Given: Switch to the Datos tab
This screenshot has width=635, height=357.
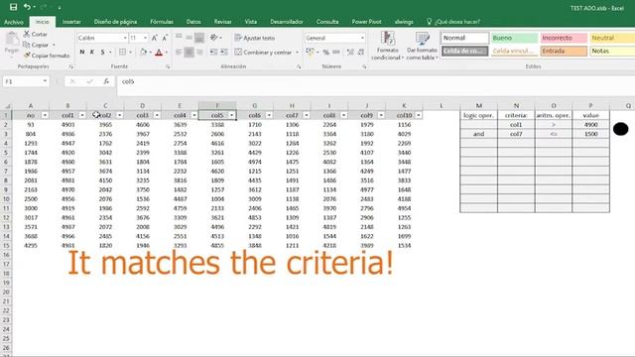Looking at the screenshot, I should click(x=193, y=22).
